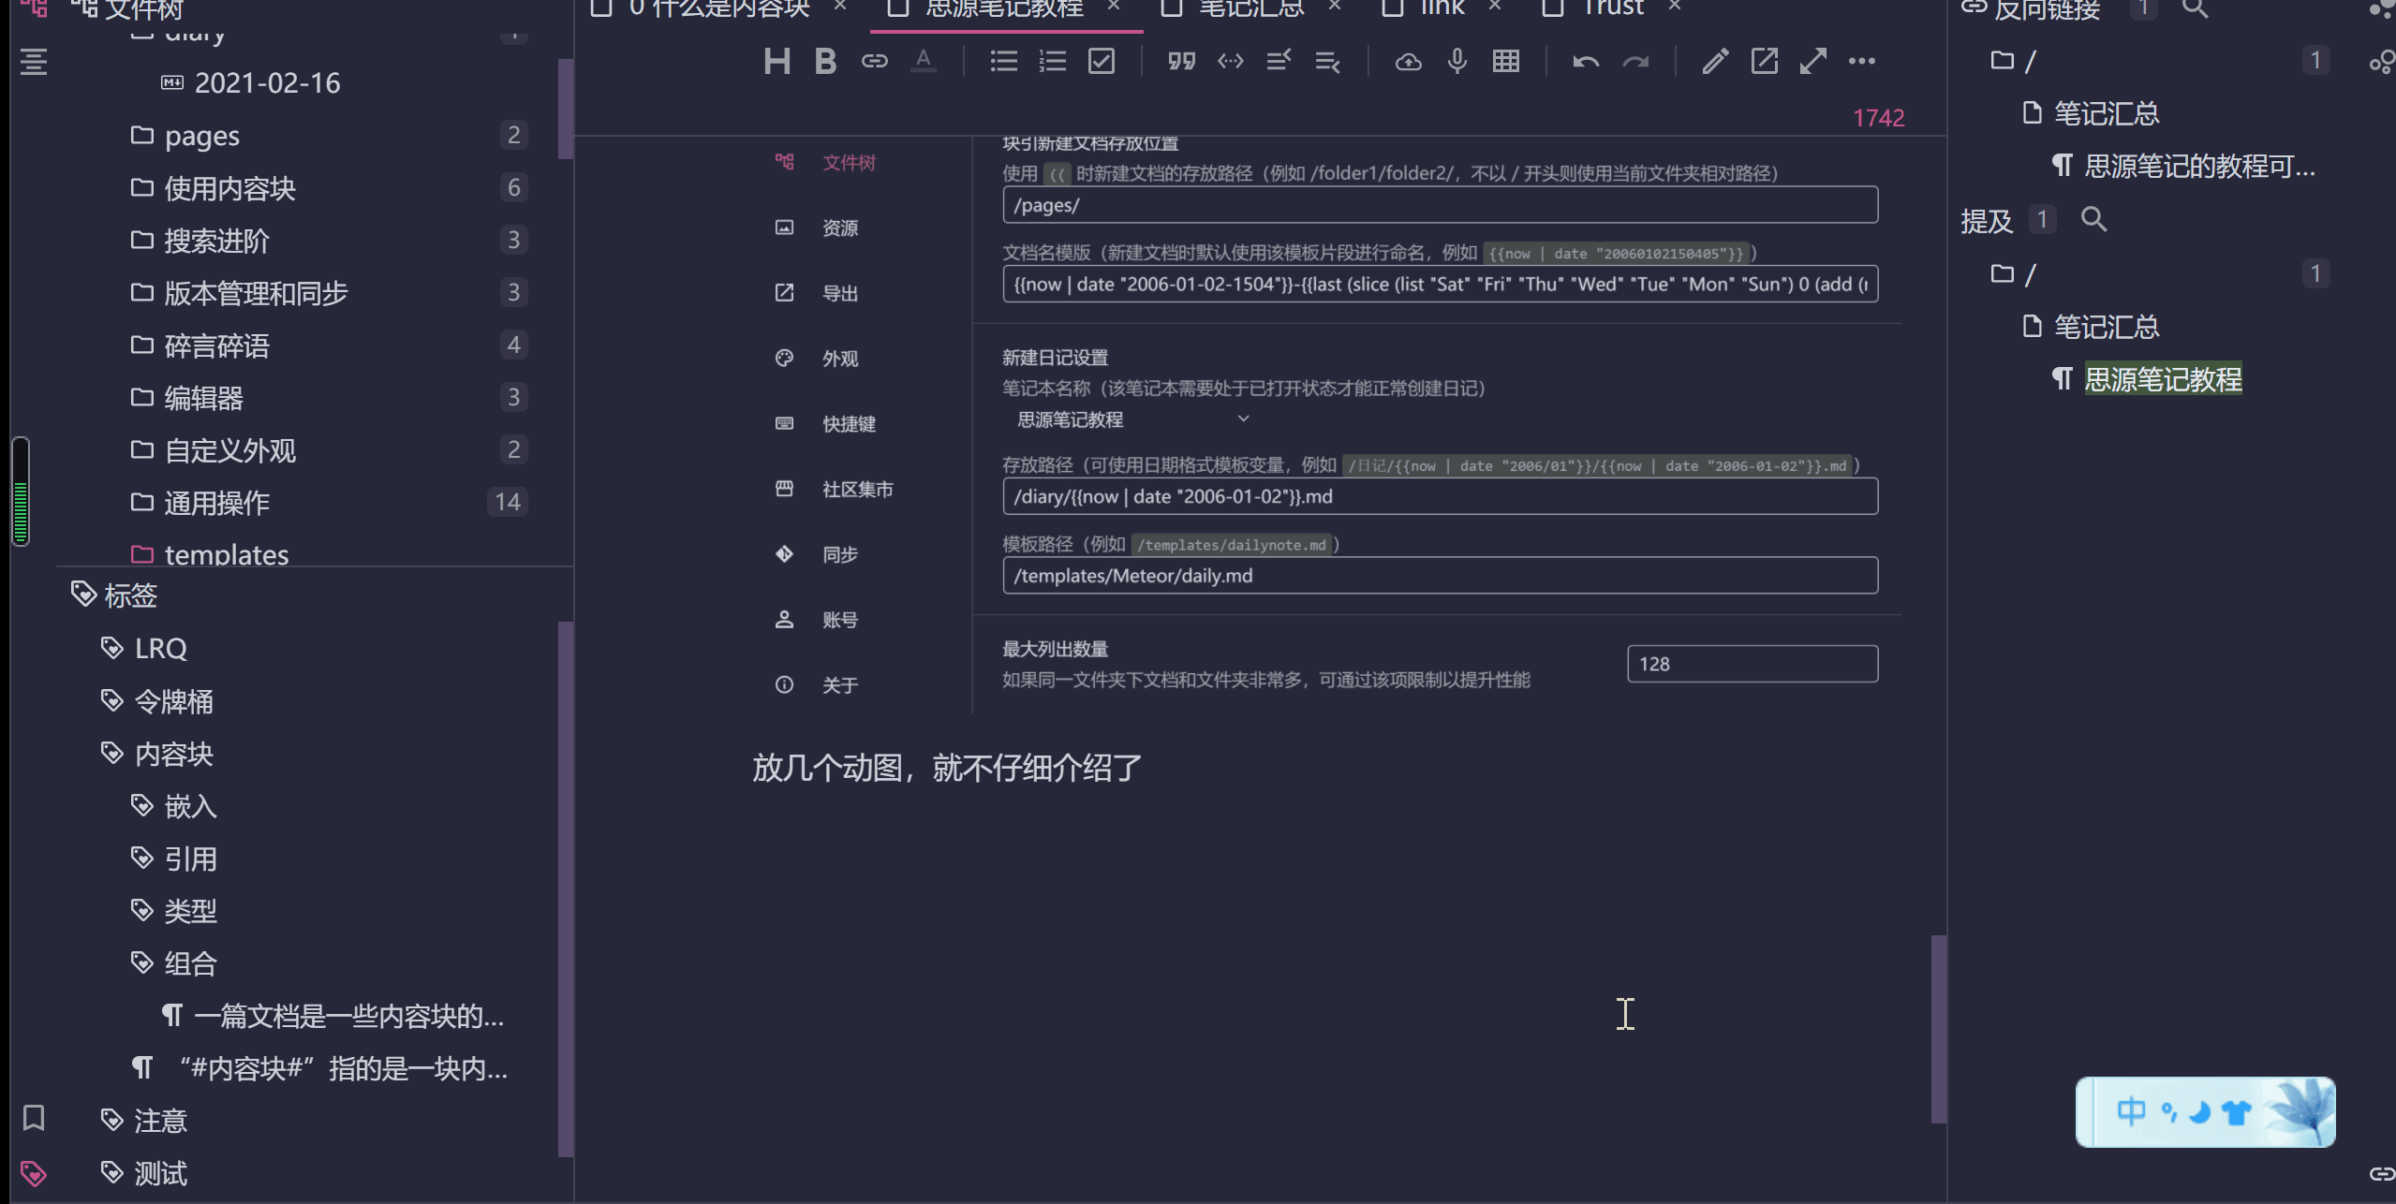Select the bullet list icon
The width and height of the screenshot is (2396, 1204).
tap(1003, 62)
